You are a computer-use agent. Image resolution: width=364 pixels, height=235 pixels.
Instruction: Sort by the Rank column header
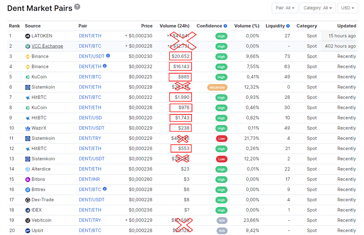14,26
